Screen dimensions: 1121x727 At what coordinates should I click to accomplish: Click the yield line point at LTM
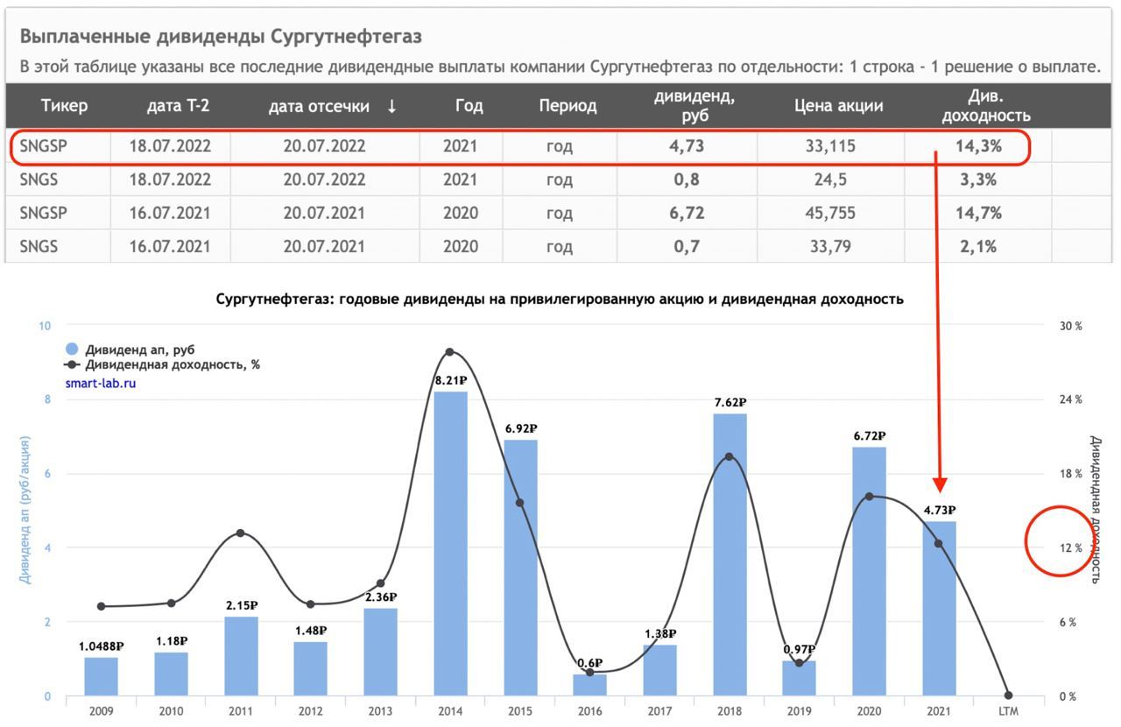1009,695
